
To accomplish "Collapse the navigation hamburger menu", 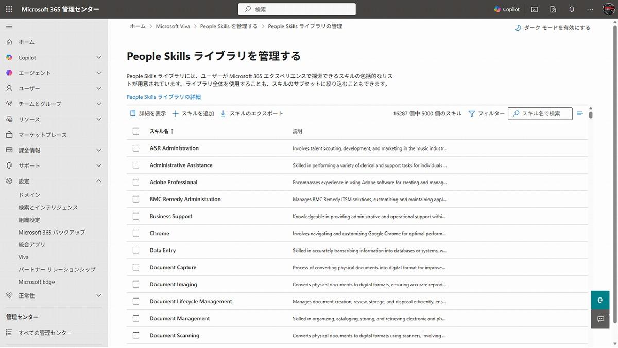I will [x=9, y=26].
